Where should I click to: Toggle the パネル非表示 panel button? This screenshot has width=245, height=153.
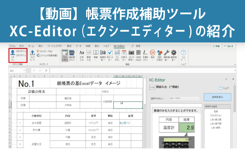(65, 55)
